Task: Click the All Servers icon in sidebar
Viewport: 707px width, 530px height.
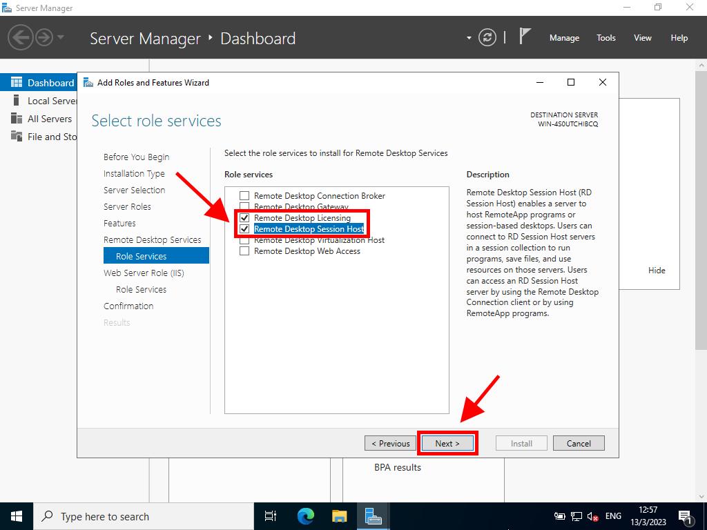Action: [17, 118]
